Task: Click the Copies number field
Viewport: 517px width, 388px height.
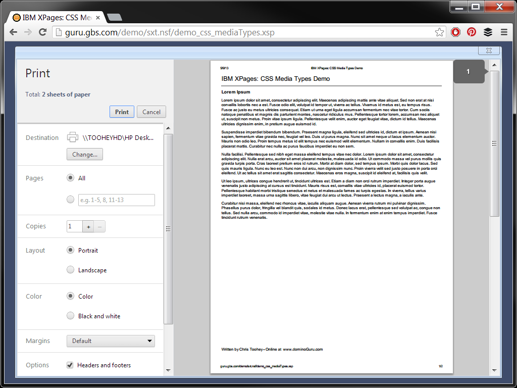Action: (75, 226)
